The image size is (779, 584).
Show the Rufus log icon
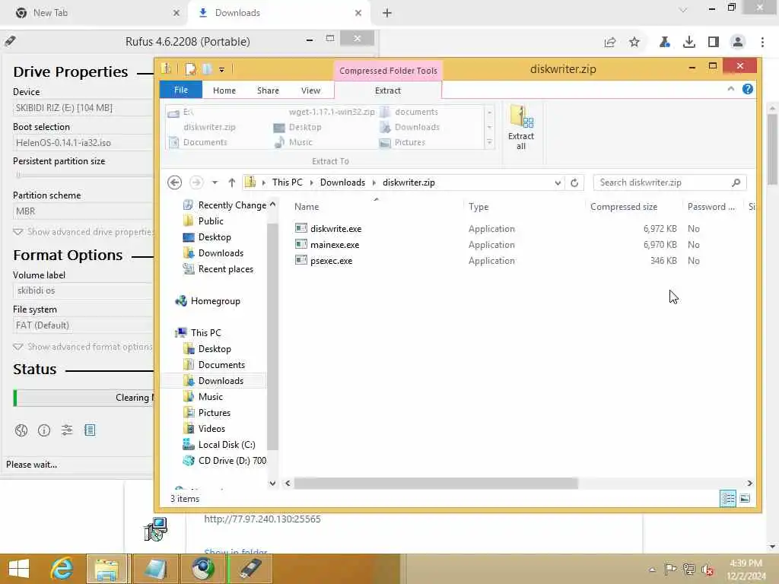[x=90, y=430]
